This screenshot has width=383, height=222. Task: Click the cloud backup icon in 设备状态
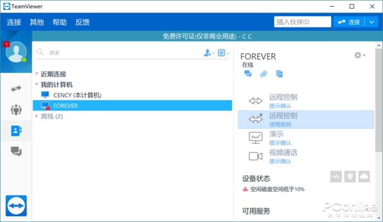click(364, 177)
